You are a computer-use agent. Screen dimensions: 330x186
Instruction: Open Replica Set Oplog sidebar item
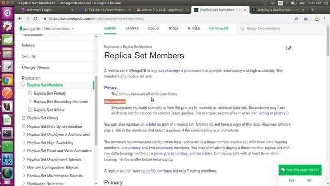42,118
